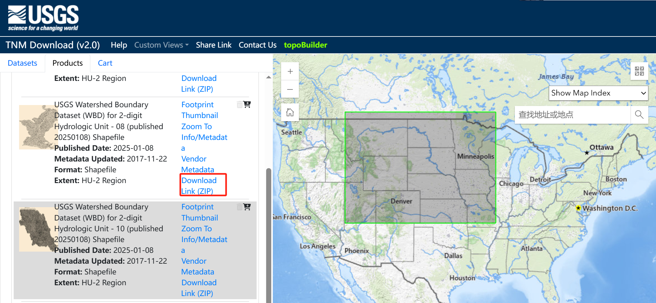Click the products list scroll-up arrow
The image size is (656, 303).
coord(269,77)
